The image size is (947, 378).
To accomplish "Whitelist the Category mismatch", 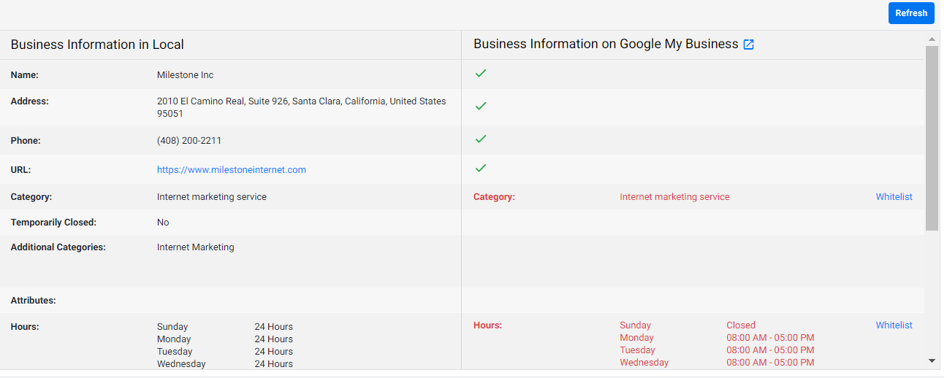I will (x=894, y=197).
